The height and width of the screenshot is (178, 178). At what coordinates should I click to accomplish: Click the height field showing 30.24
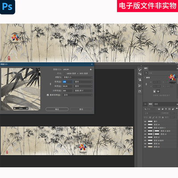tap(68, 86)
